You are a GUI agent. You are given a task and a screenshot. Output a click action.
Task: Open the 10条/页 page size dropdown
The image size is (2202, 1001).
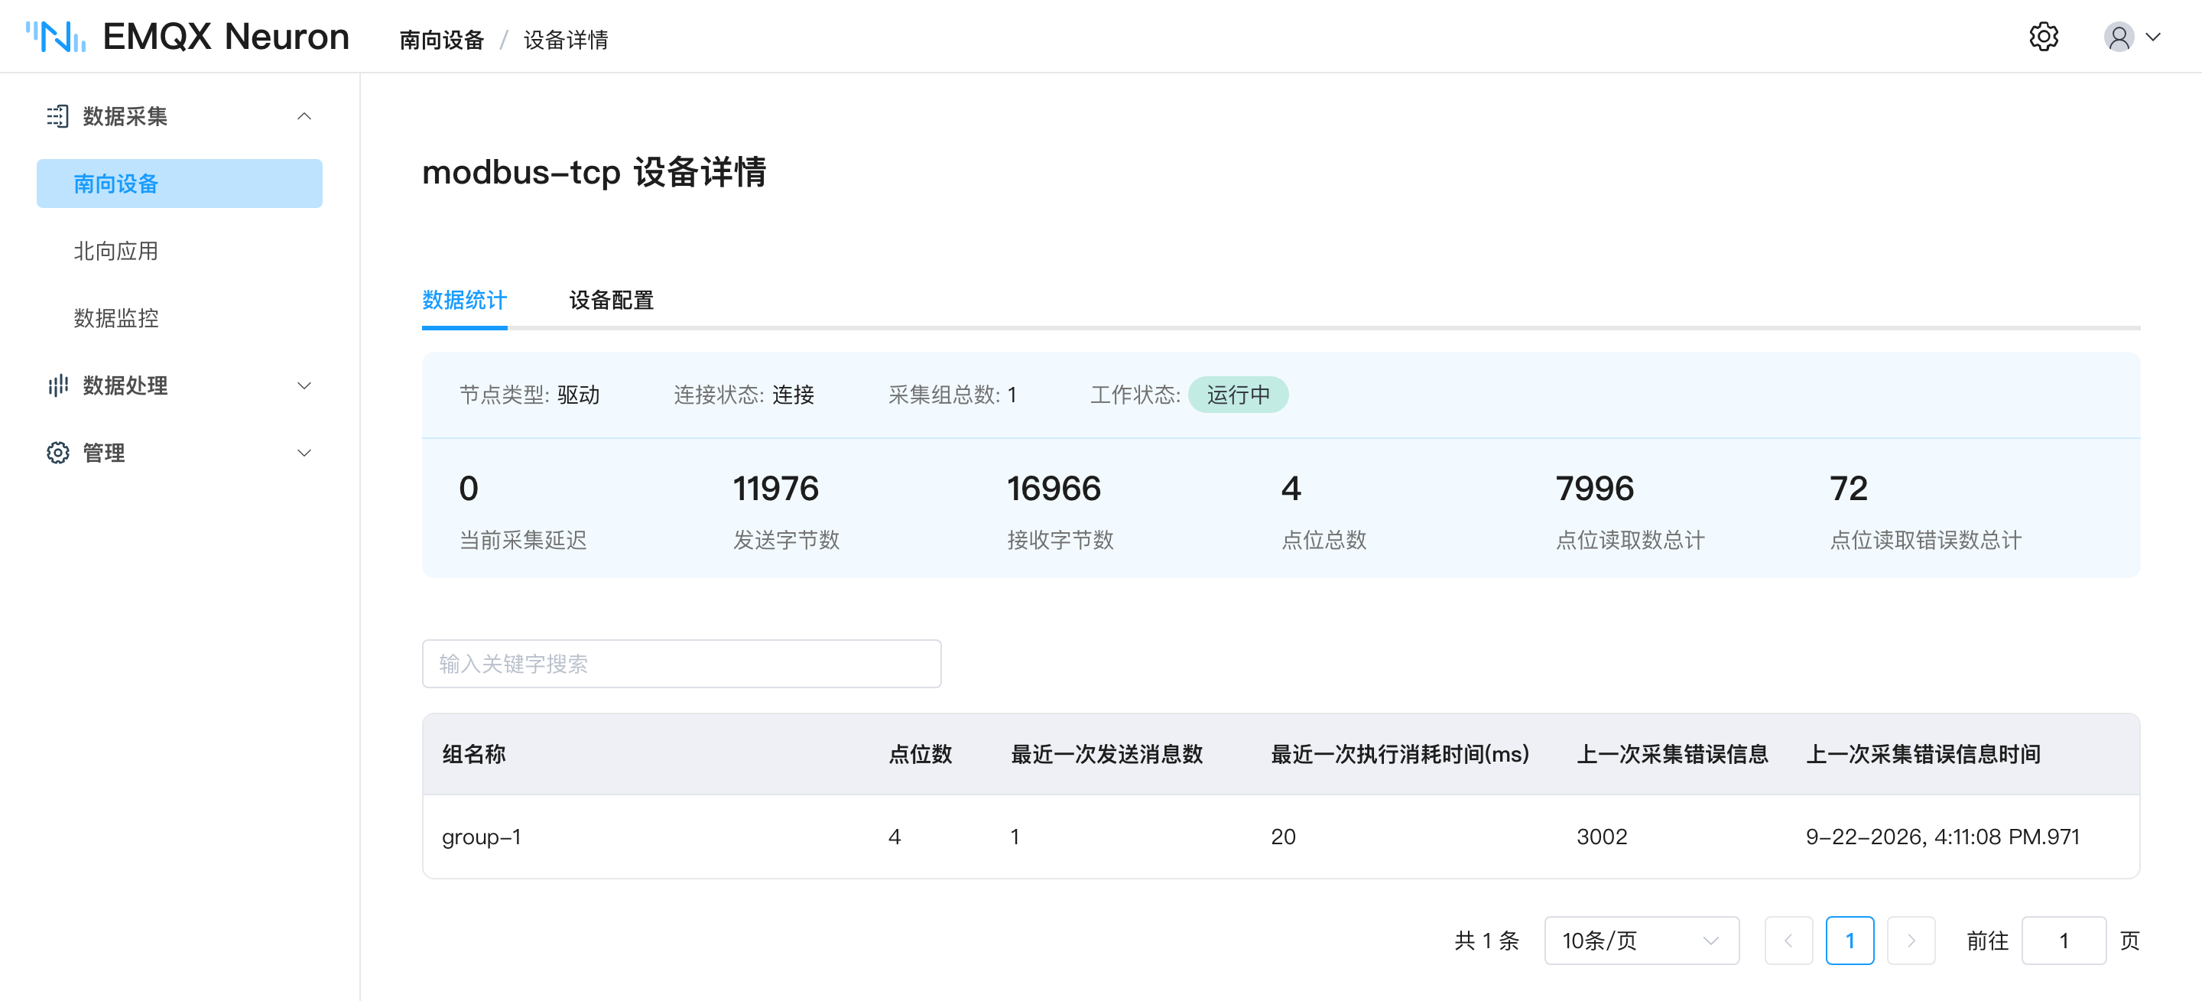1642,941
